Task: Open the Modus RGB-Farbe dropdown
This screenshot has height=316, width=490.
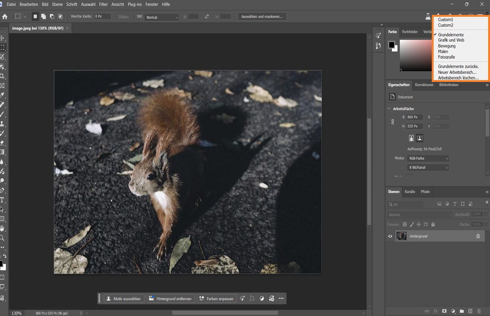Action: 428,158
